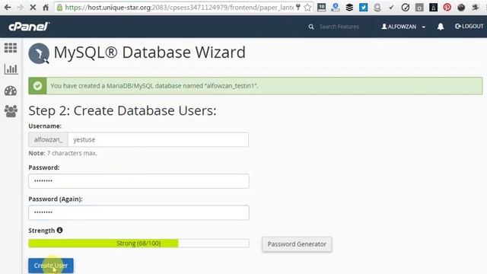Click the blue person badge extension icon
Image resolution: width=487 pixels, height=274 pixels.
pyautogui.click(x=336, y=7)
